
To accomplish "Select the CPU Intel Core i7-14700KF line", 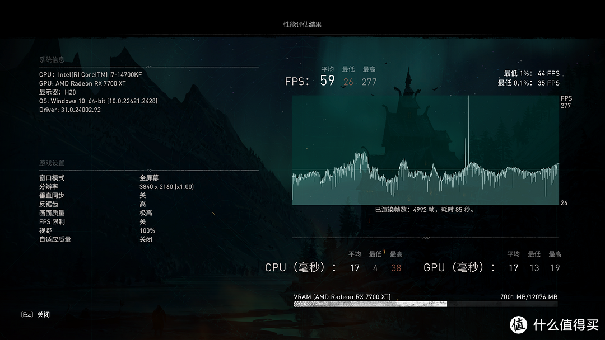I will pyautogui.click(x=90, y=75).
